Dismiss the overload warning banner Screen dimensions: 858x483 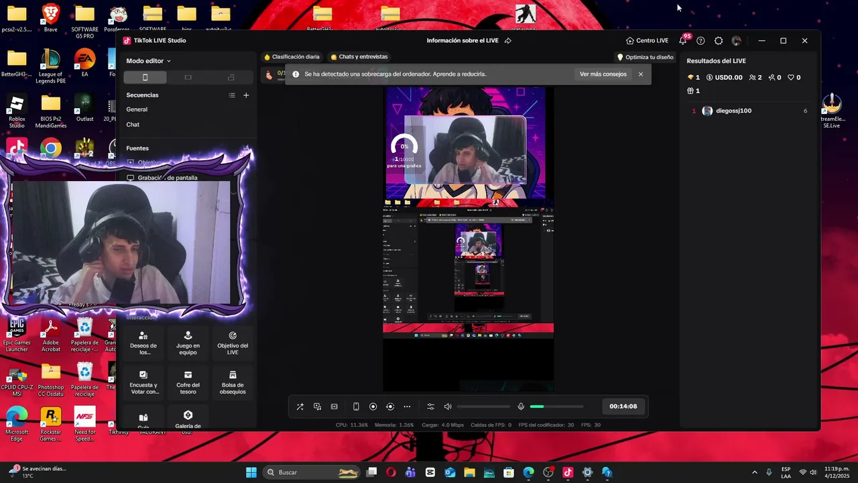tap(641, 74)
